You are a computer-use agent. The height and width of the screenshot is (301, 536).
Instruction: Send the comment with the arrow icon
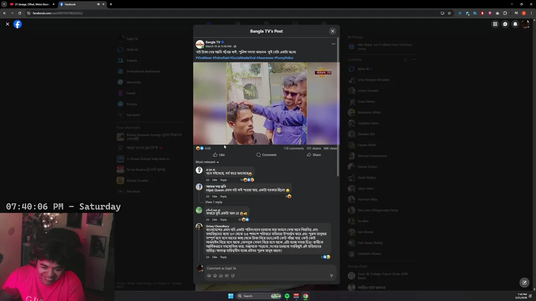331,276
